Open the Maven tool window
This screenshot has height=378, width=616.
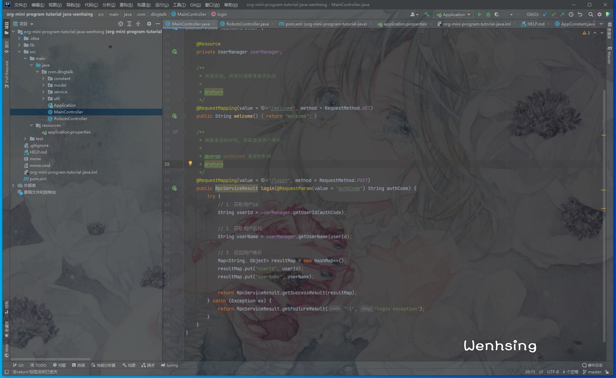tap(610, 56)
